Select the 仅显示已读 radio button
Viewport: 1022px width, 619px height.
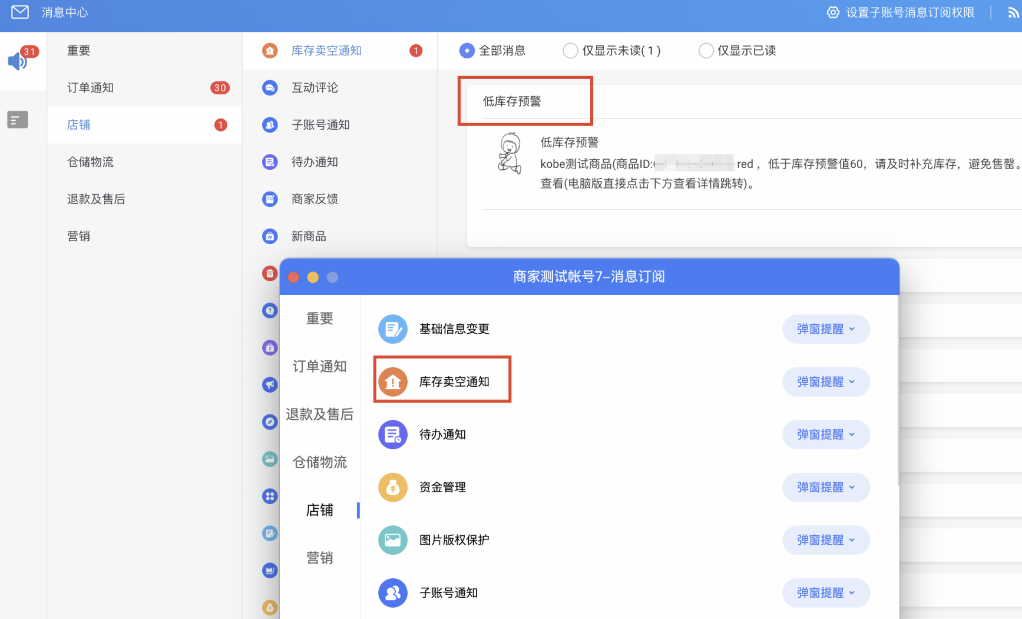point(706,51)
